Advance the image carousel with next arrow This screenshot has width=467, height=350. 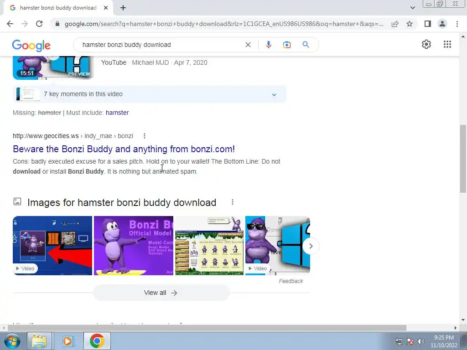[311, 246]
